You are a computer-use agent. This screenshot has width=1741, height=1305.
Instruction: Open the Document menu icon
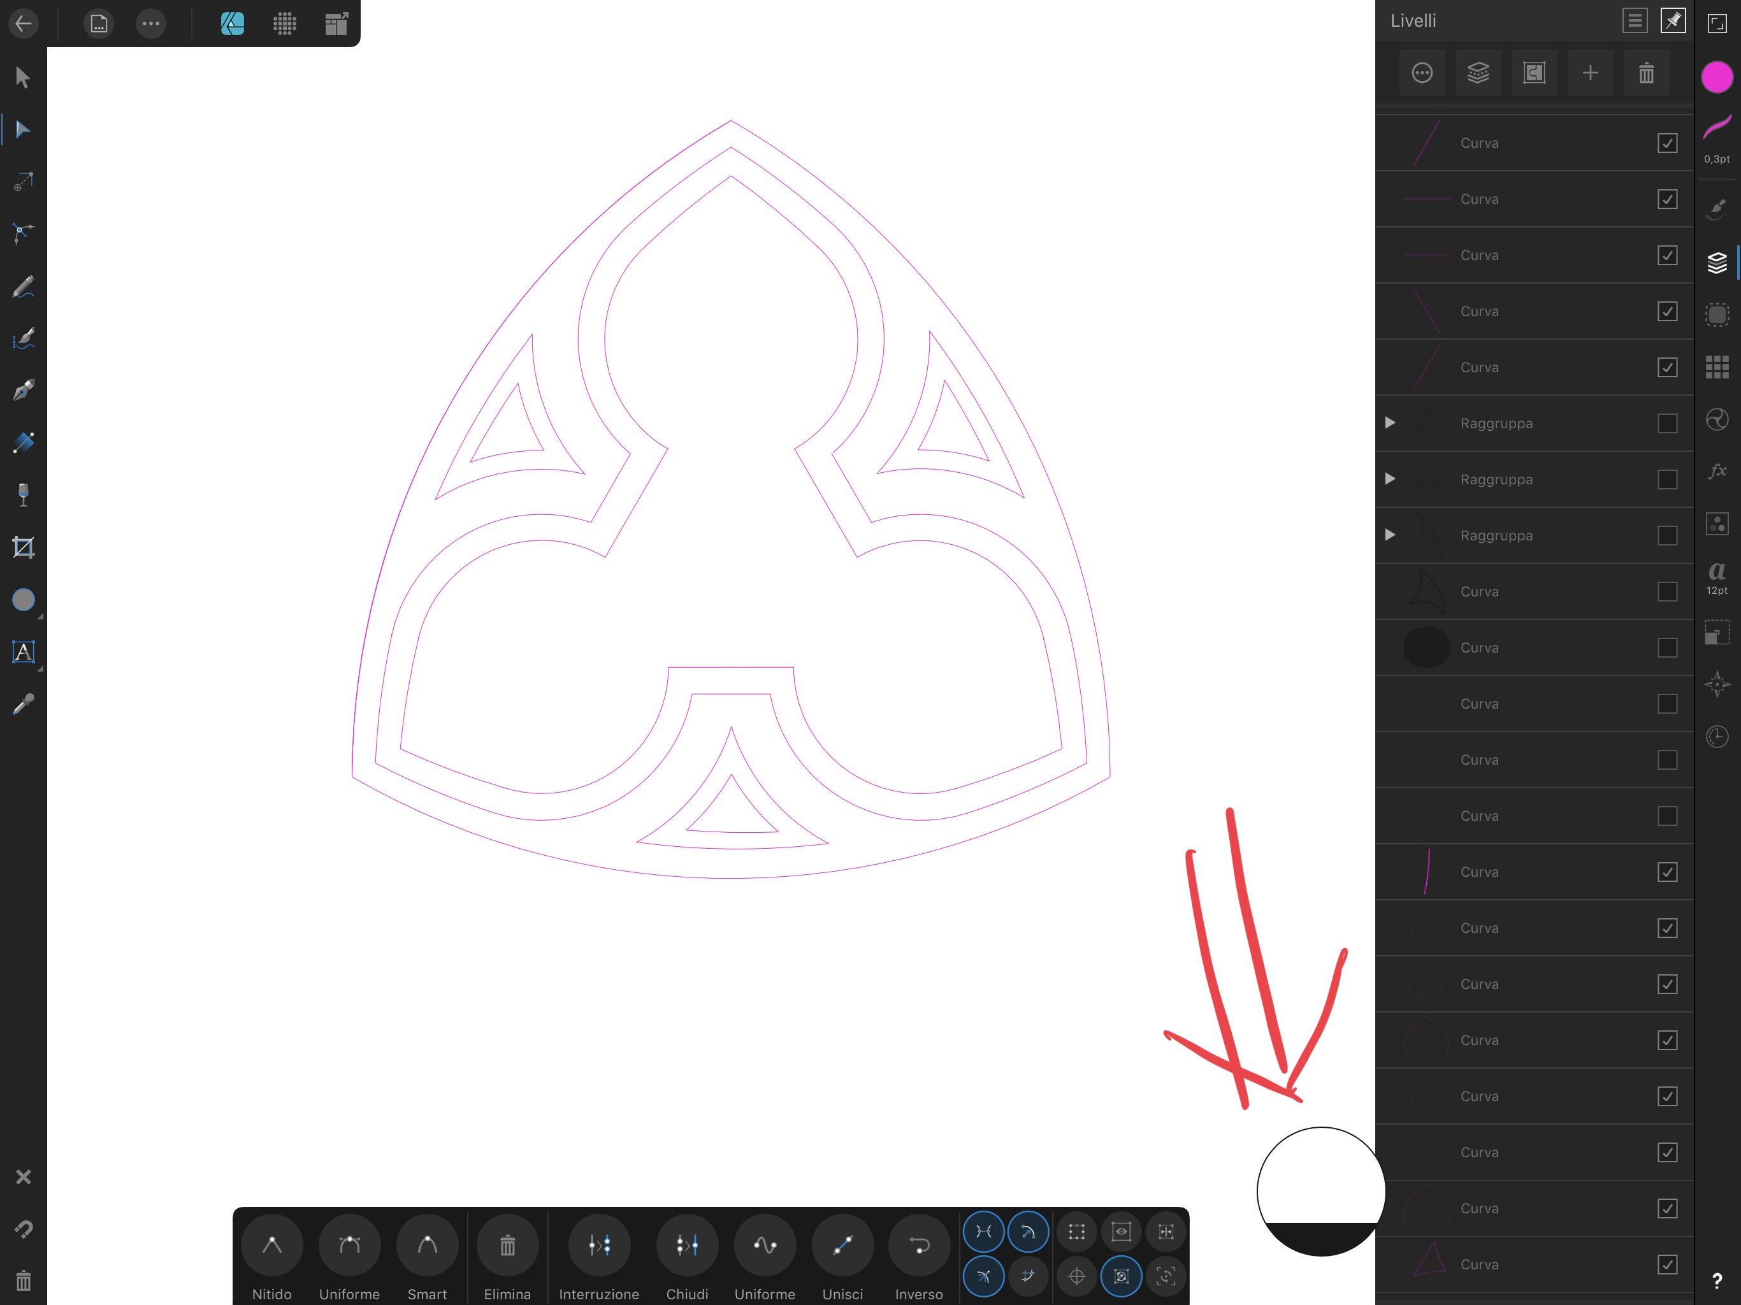(x=98, y=24)
